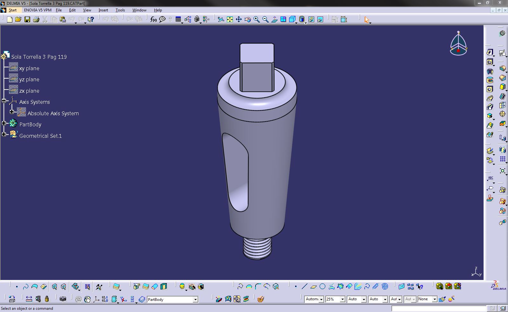The width and height of the screenshot is (508, 312).
Task: Open the None layer dropdown
Action: click(x=435, y=299)
